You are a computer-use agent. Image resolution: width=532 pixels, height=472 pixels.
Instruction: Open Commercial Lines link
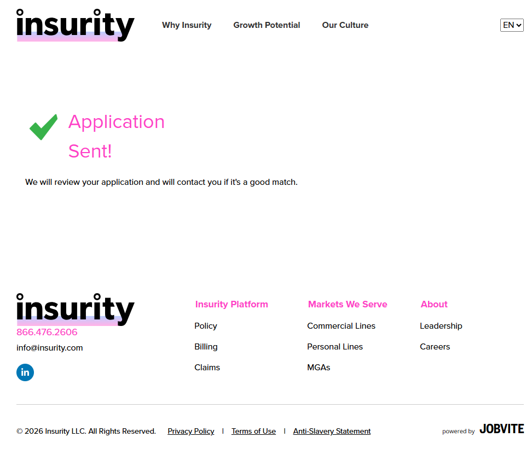[341, 326]
